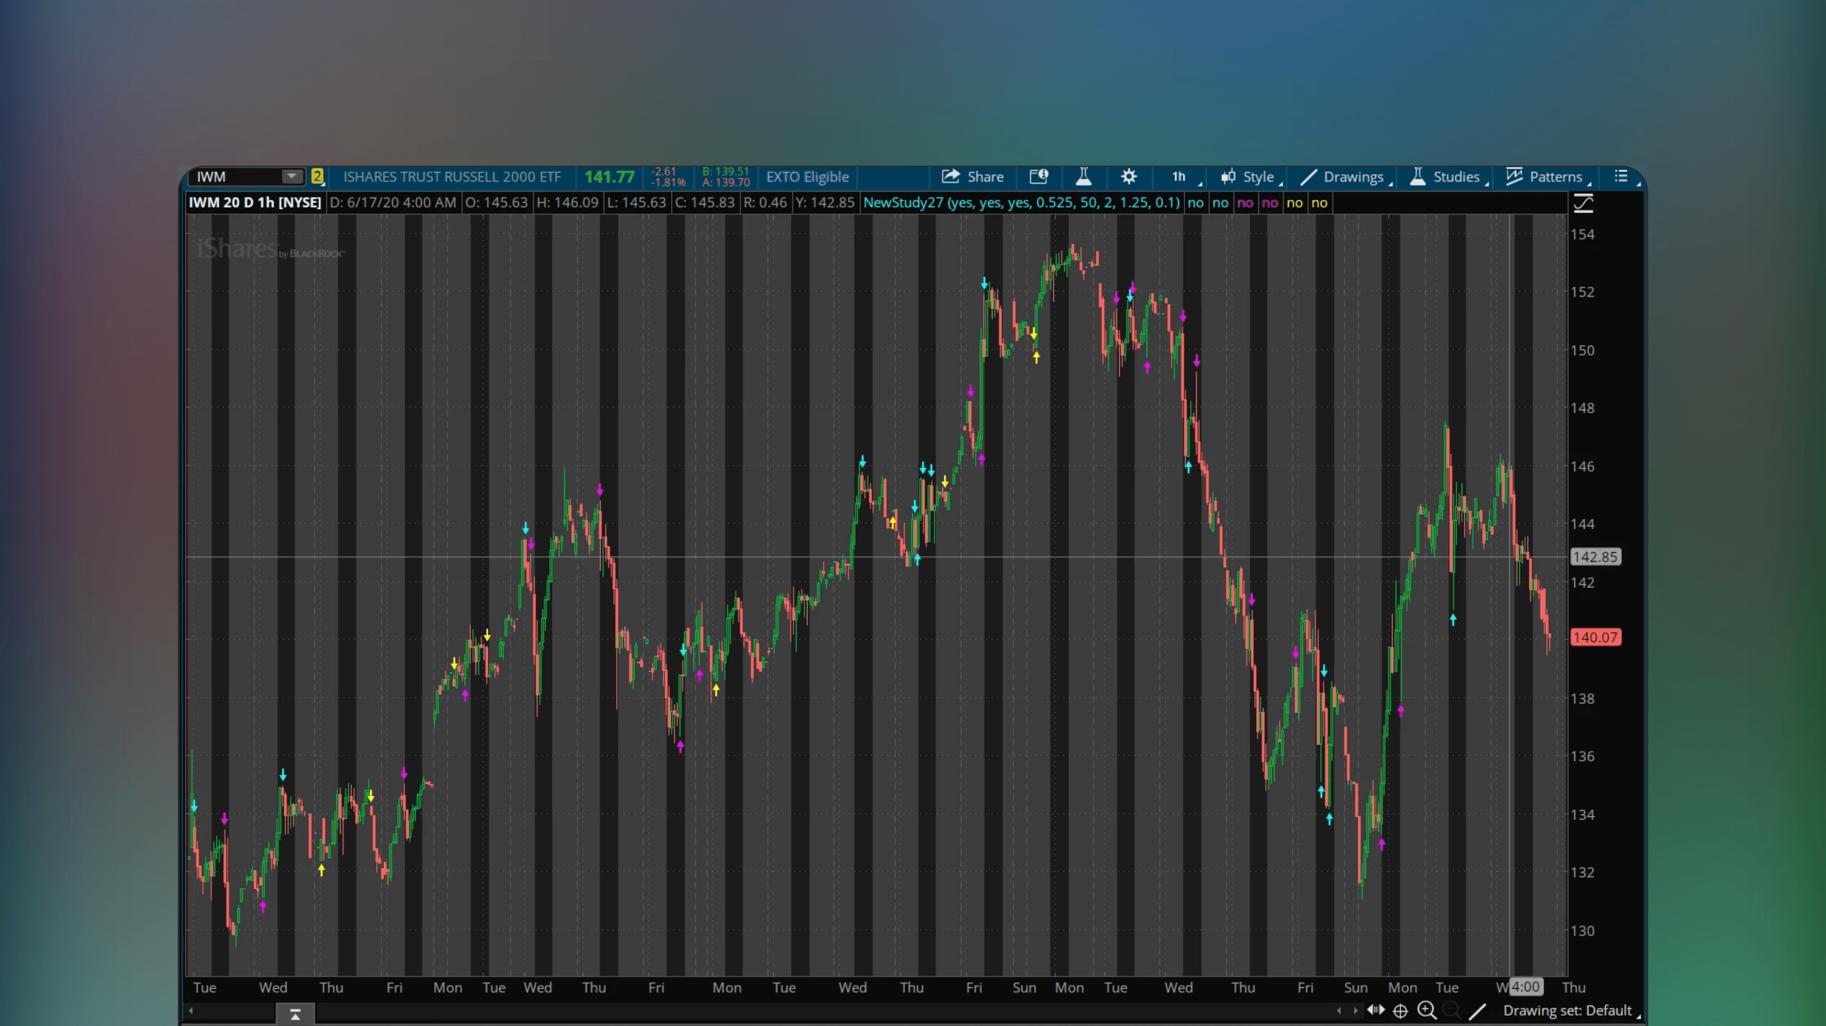The image size is (1826, 1026).
Task: Expand the symbol dropdown next to IWM
Action: pyautogui.click(x=291, y=176)
